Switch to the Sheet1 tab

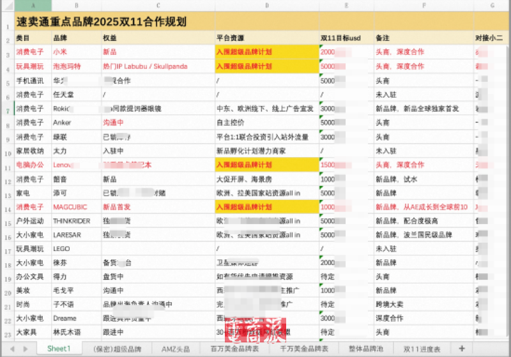[59, 349]
